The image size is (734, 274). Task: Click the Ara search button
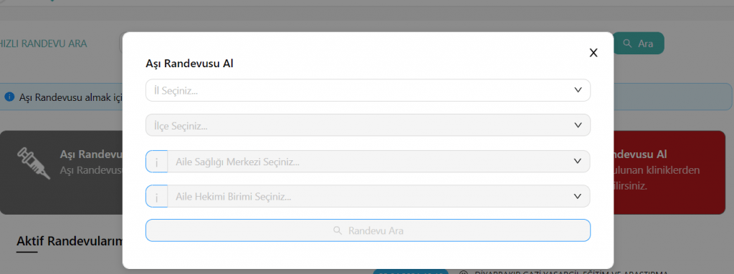[639, 43]
